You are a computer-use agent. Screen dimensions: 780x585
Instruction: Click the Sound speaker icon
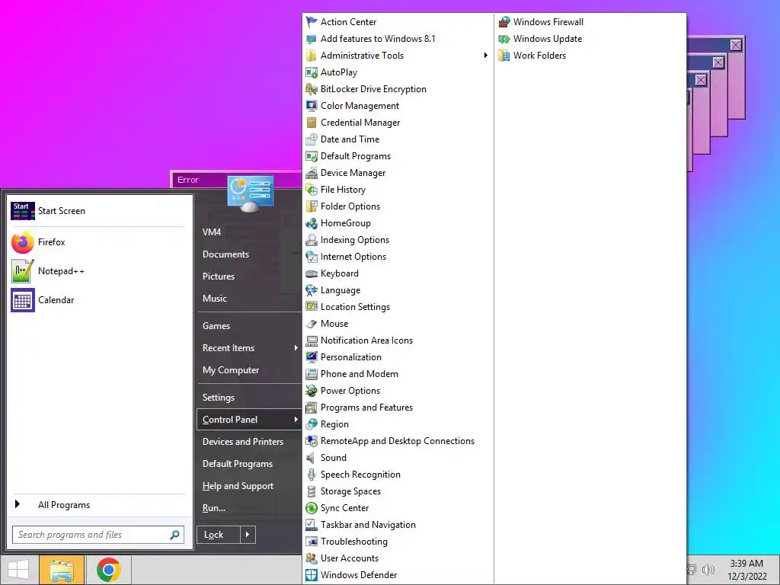click(x=312, y=458)
